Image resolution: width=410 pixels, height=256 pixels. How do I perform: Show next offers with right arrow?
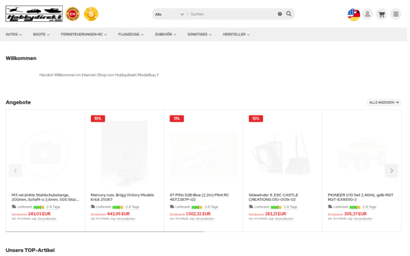(x=392, y=171)
